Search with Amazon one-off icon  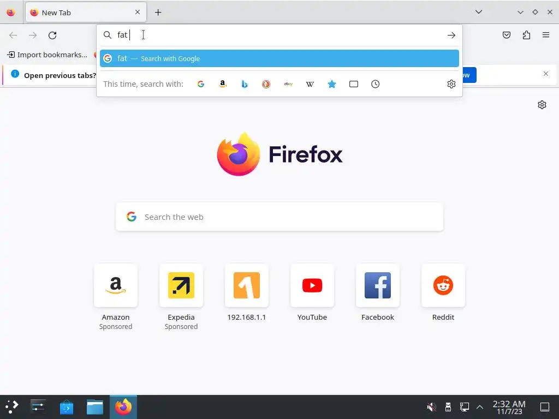point(223,84)
